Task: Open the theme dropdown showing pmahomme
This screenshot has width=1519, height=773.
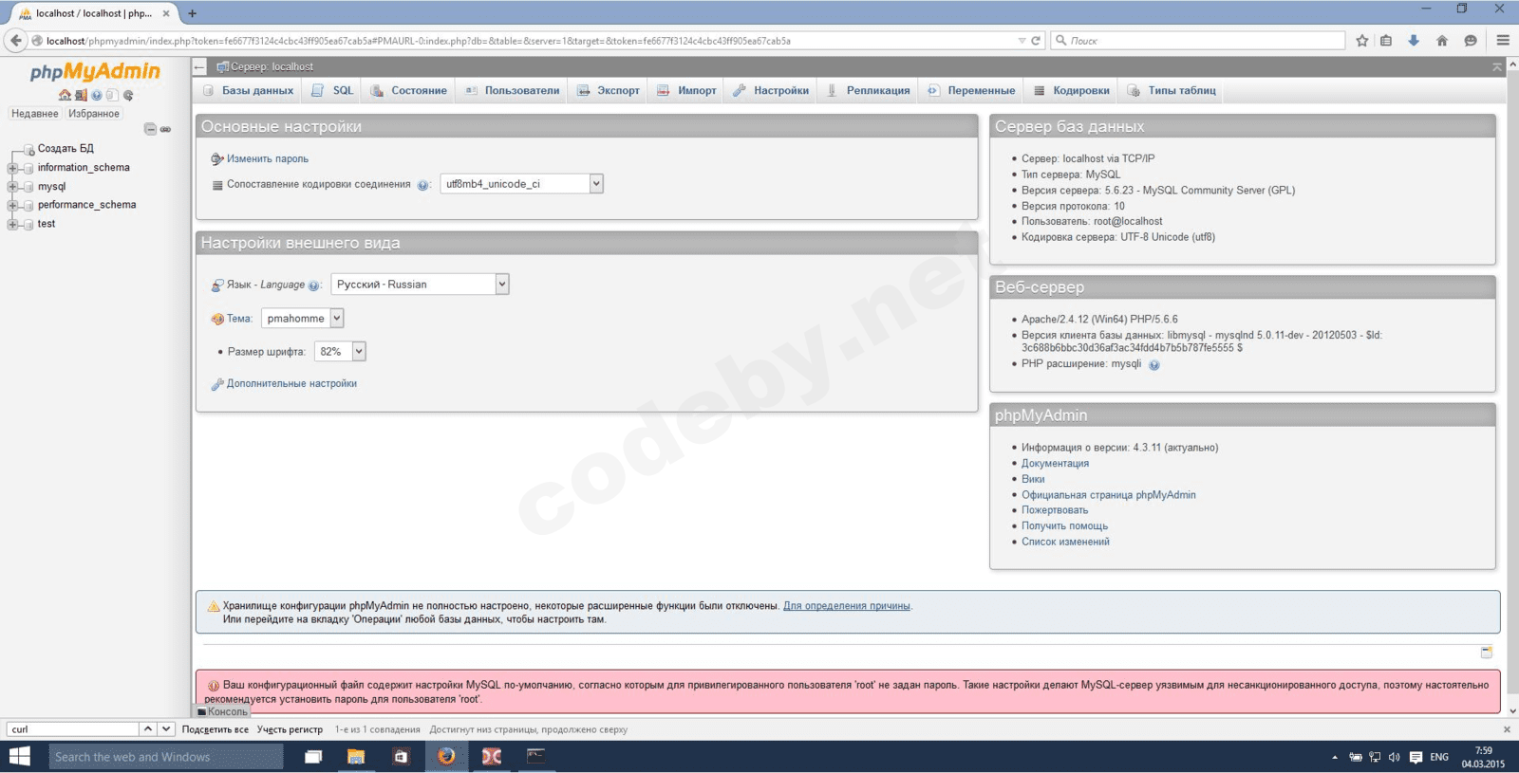Action: [x=302, y=319]
